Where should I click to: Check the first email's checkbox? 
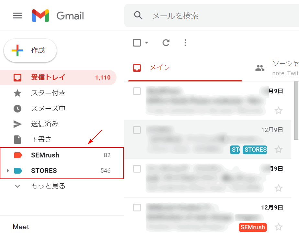[x=137, y=91]
